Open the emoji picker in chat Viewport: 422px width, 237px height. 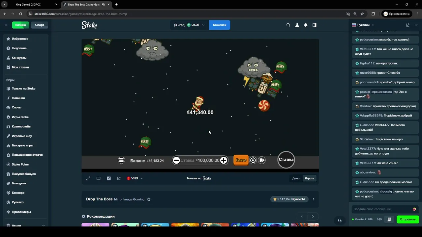coord(414,209)
